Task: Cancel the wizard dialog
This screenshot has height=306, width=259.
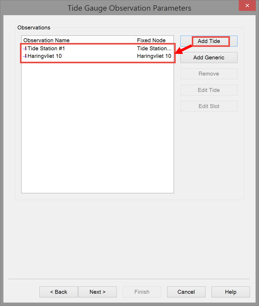Action: (x=186, y=292)
